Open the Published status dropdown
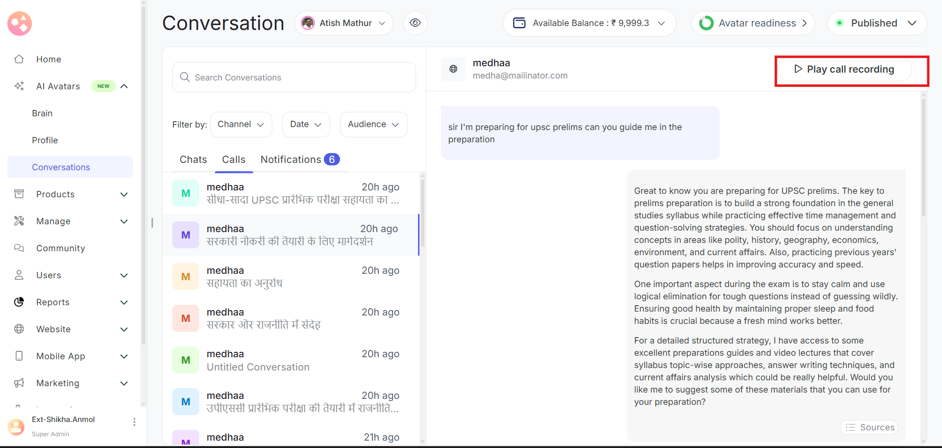The height and width of the screenshot is (448, 942). [877, 23]
